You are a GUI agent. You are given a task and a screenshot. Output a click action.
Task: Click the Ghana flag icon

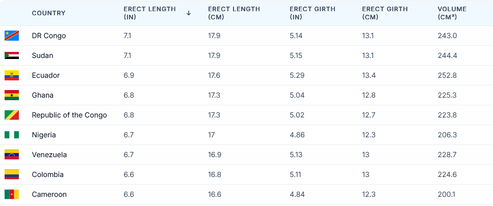click(x=12, y=95)
